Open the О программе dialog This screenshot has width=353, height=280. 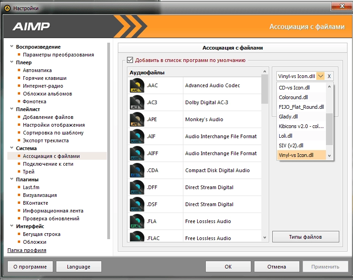(30, 267)
